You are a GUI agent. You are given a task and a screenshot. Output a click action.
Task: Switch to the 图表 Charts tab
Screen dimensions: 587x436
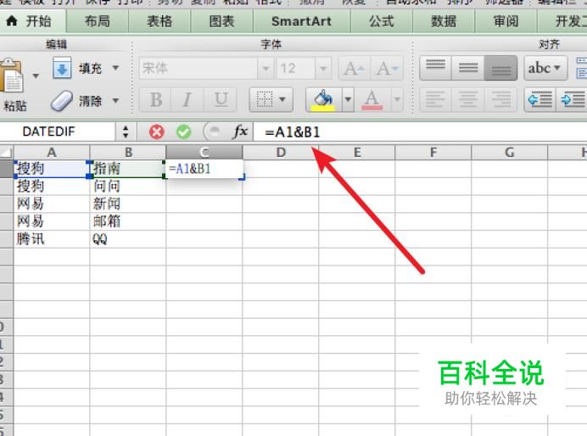click(x=221, y=21)
